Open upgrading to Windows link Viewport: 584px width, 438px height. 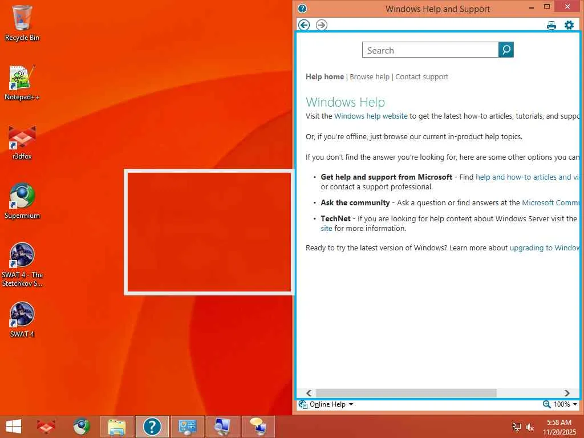coord(544,248)
